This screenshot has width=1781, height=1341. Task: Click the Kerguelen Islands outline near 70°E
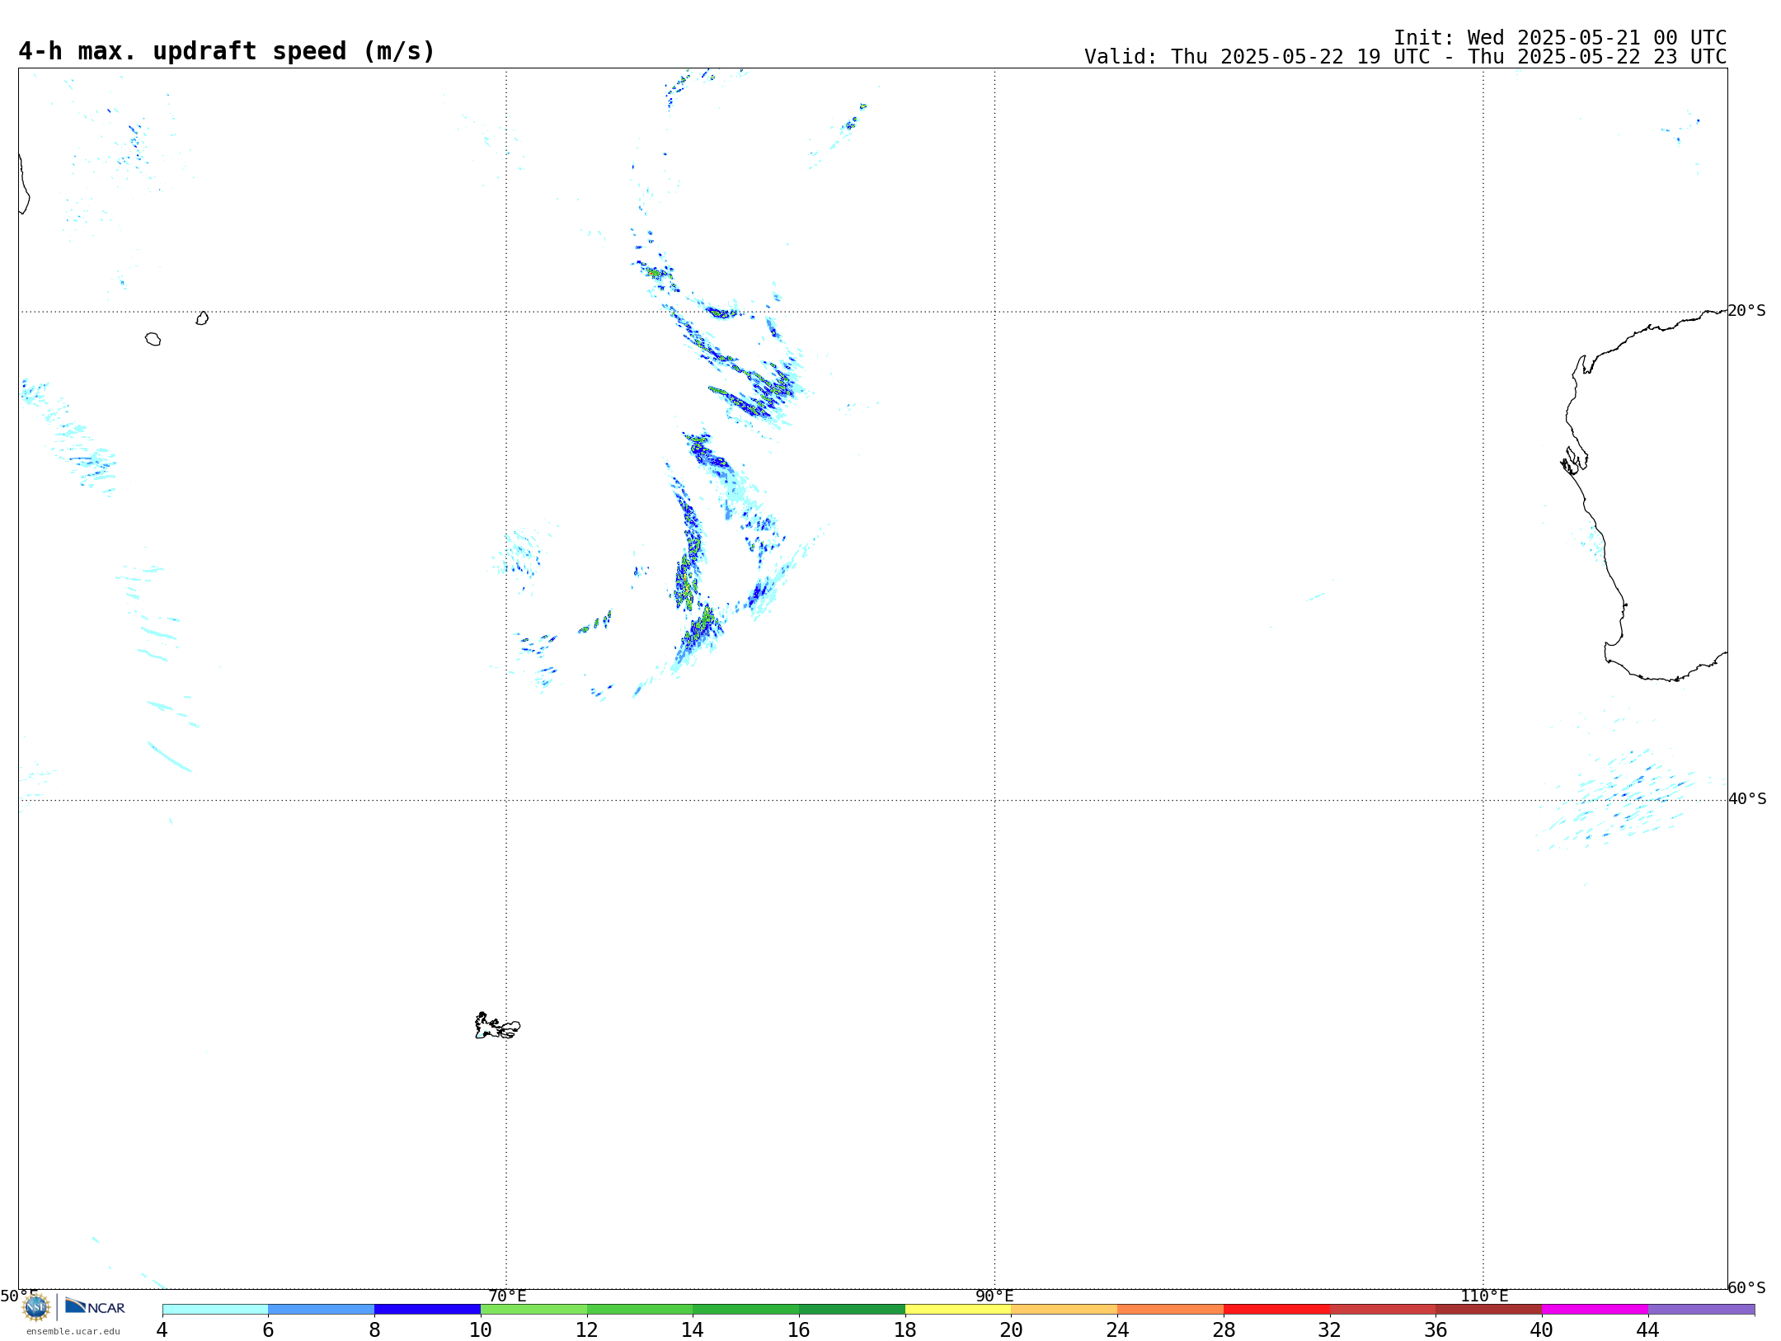tap(497, 1026)
